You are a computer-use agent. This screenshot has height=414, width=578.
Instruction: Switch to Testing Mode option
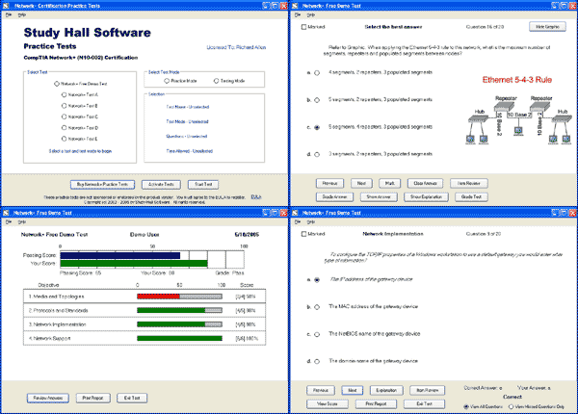[x=218, y=81]
